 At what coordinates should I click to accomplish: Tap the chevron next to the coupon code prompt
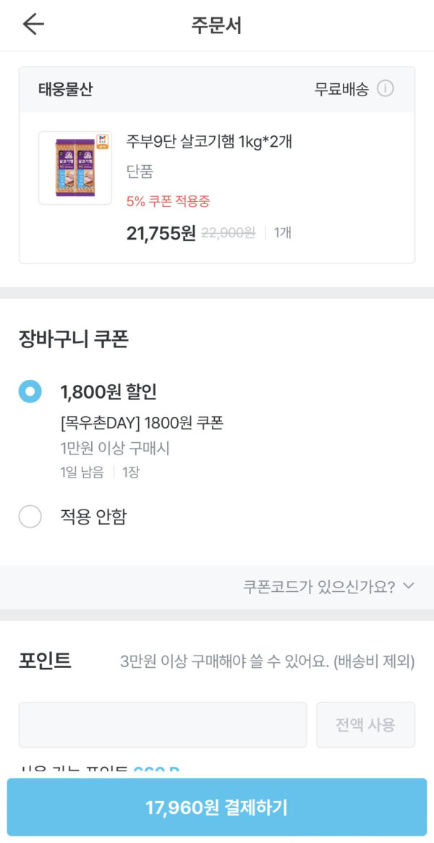click(409, 586)
